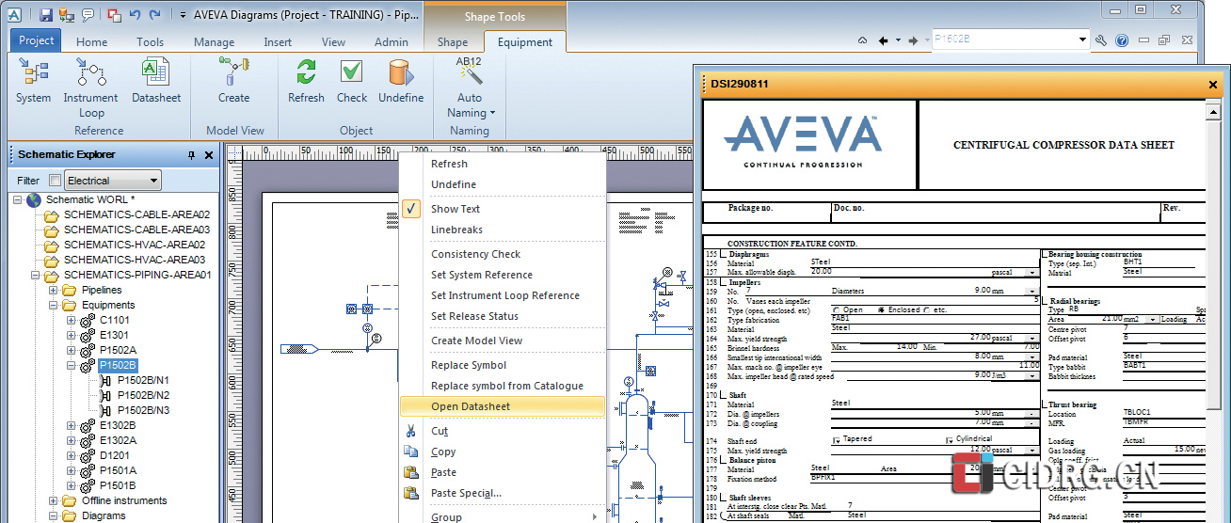This screenshot has height=523, width=1231.
Task: Click the Save icon in quick access toolbar
Action: [x=46, y=15]
